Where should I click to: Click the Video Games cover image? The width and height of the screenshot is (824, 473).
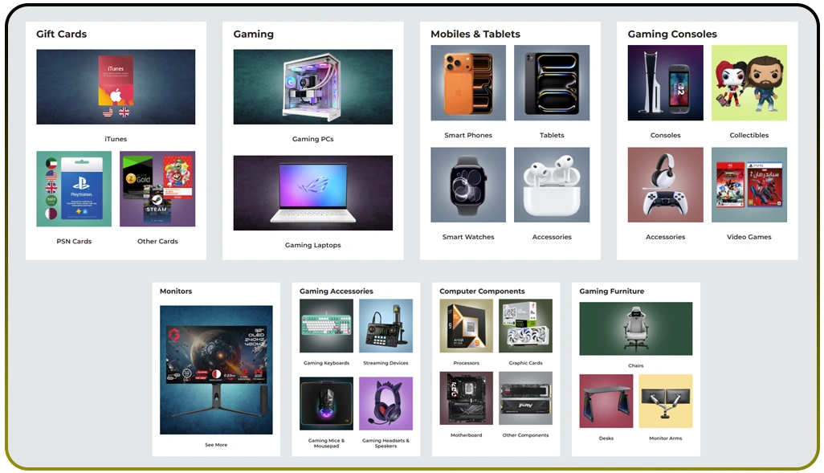coord(749,185)
